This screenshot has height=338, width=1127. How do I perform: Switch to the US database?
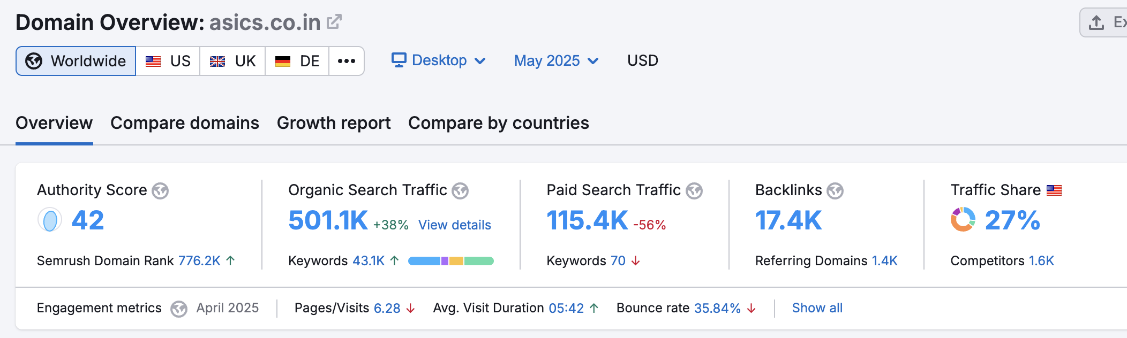tap(168, 61)
